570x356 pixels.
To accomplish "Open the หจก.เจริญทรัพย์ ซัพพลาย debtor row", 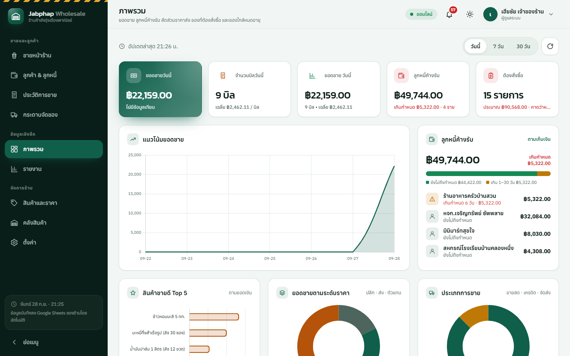I will coord(488,216).
